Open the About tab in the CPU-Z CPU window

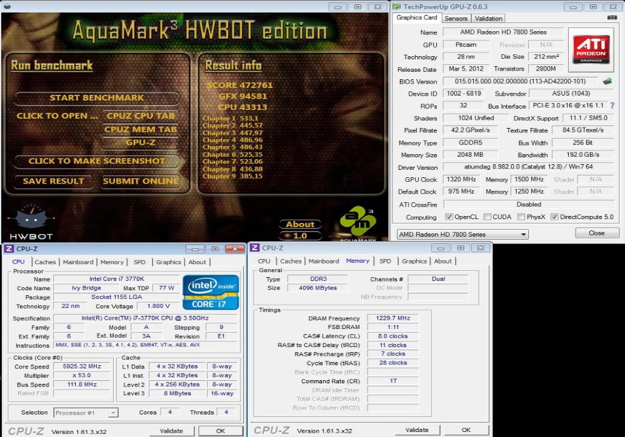[197, 262]
